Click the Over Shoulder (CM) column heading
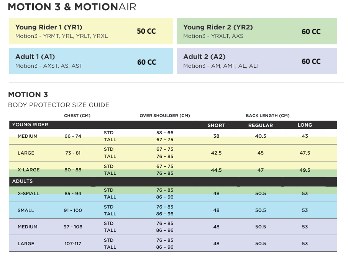348x259 pixels. point(165,116)
